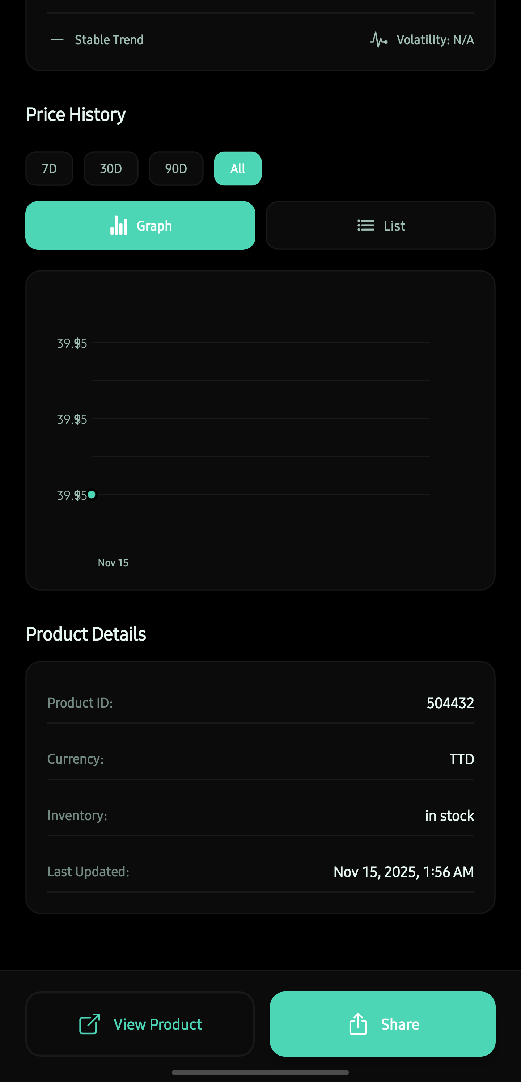The height and width of the screenshot is (1082, 521).
Task: Tap the View Product external-link icon
Action: [89, 1024]
